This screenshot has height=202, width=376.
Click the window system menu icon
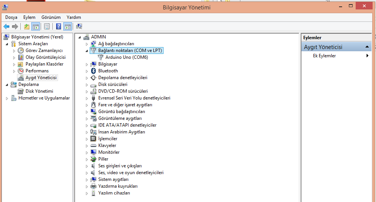5,8
